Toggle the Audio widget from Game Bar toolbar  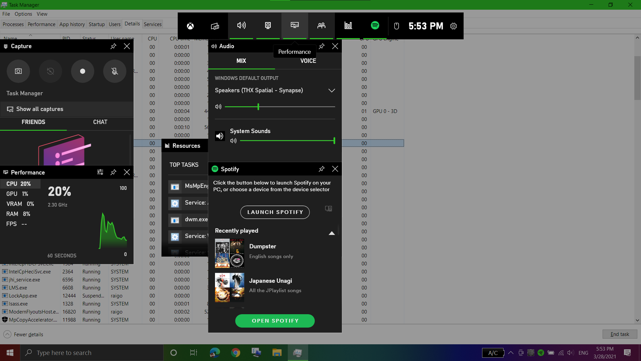pos(241,26)
